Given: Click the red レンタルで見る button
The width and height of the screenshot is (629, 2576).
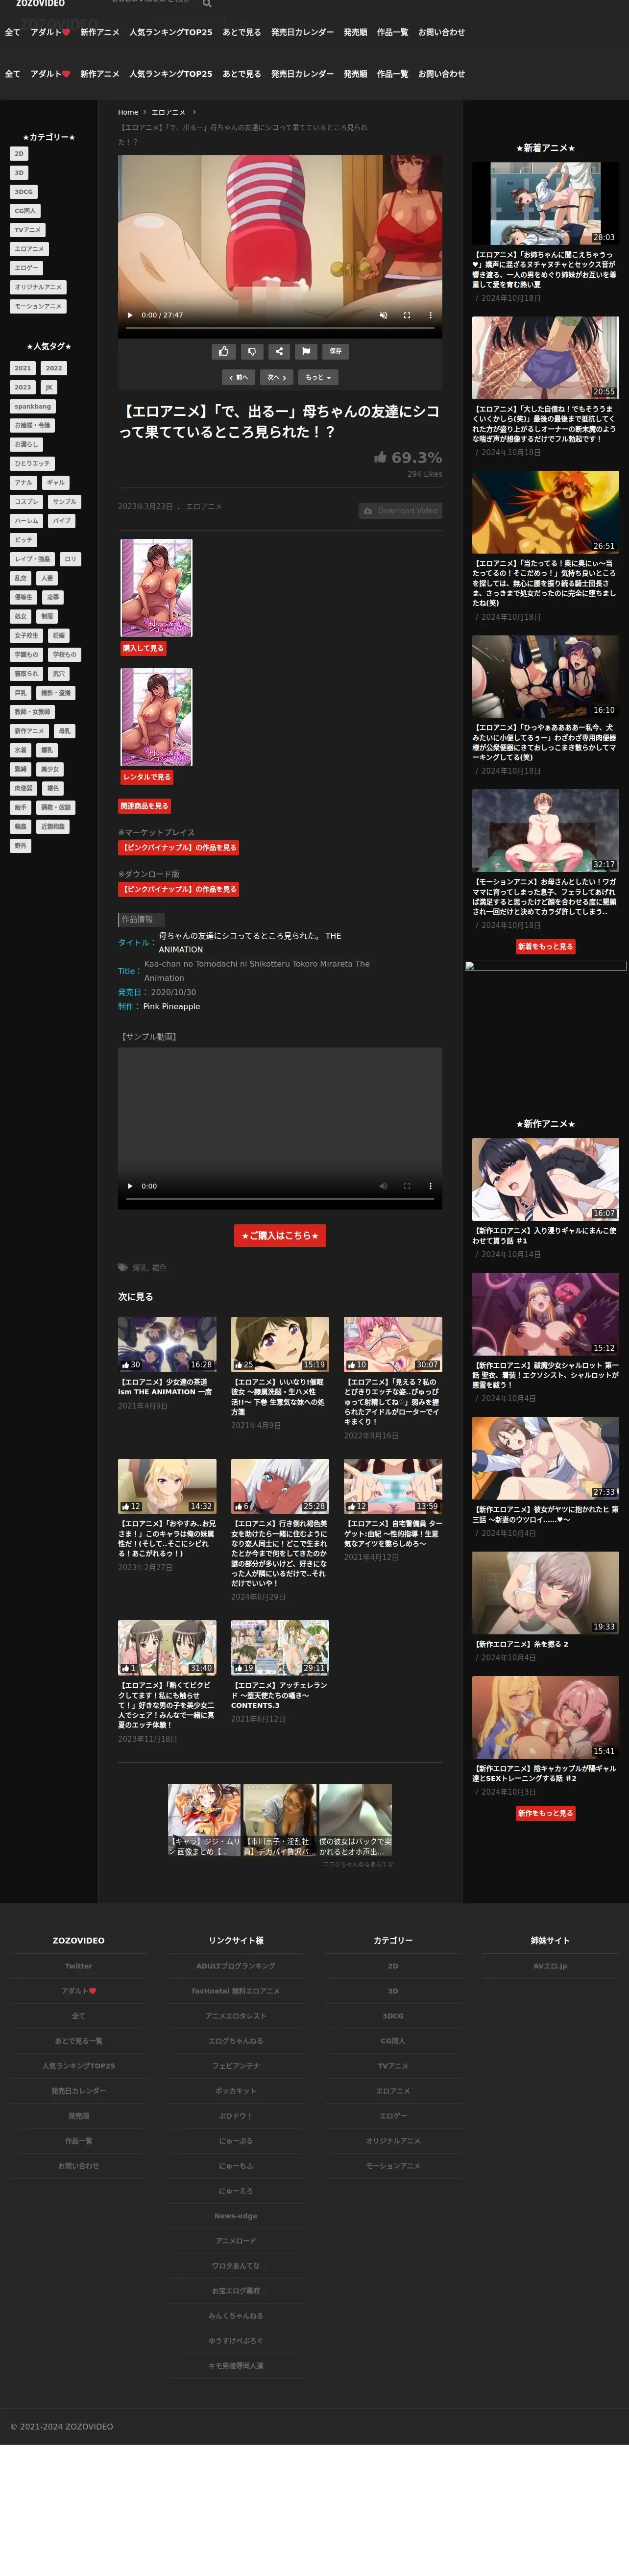Looking at the screenshot, I should [x=146, y=777].
